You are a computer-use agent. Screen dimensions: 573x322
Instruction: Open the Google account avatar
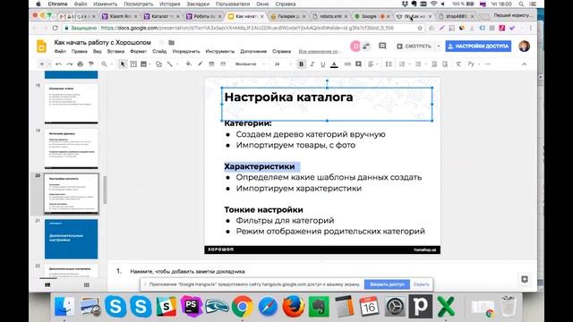click(x=524, y=46)
